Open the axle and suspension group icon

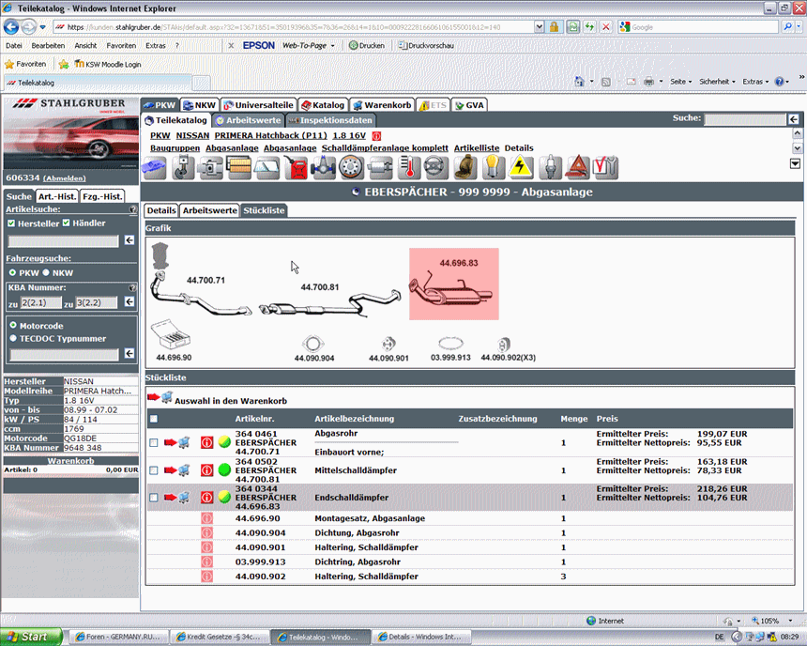pyautogui.click(x=325, y=167)
